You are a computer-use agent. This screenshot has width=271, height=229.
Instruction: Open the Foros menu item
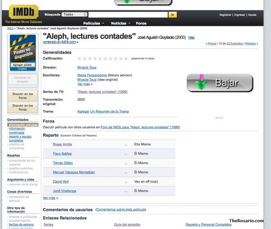click(141, 23)
